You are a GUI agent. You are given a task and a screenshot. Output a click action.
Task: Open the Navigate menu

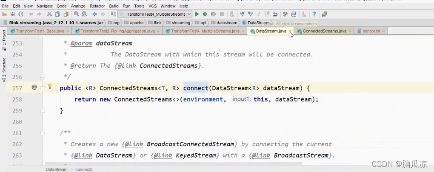(x=45, y=6)
